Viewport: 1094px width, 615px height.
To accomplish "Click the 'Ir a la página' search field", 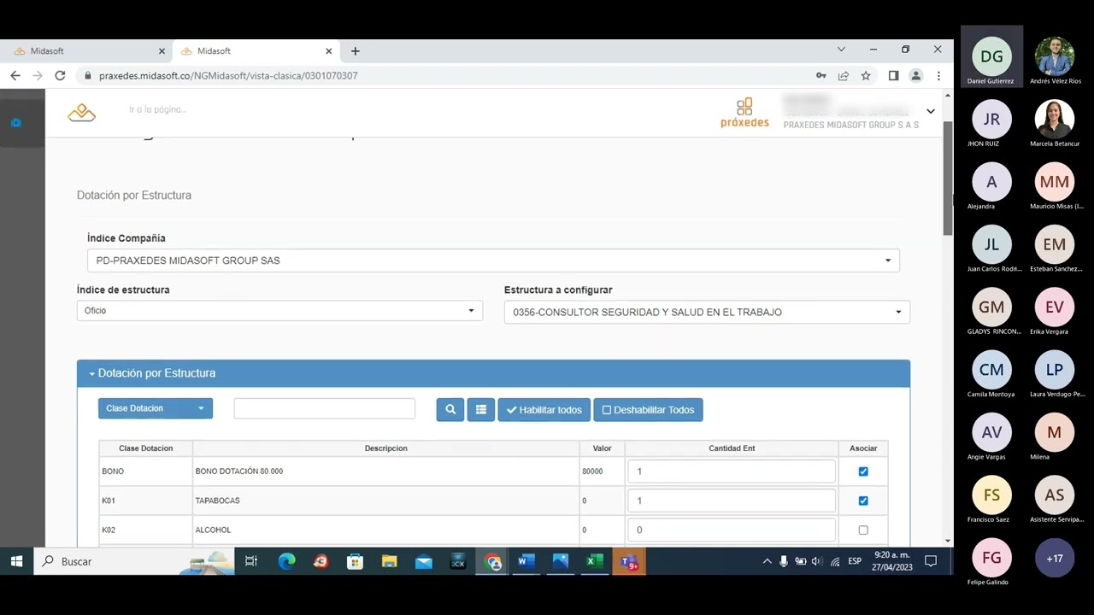I will 157,109.
